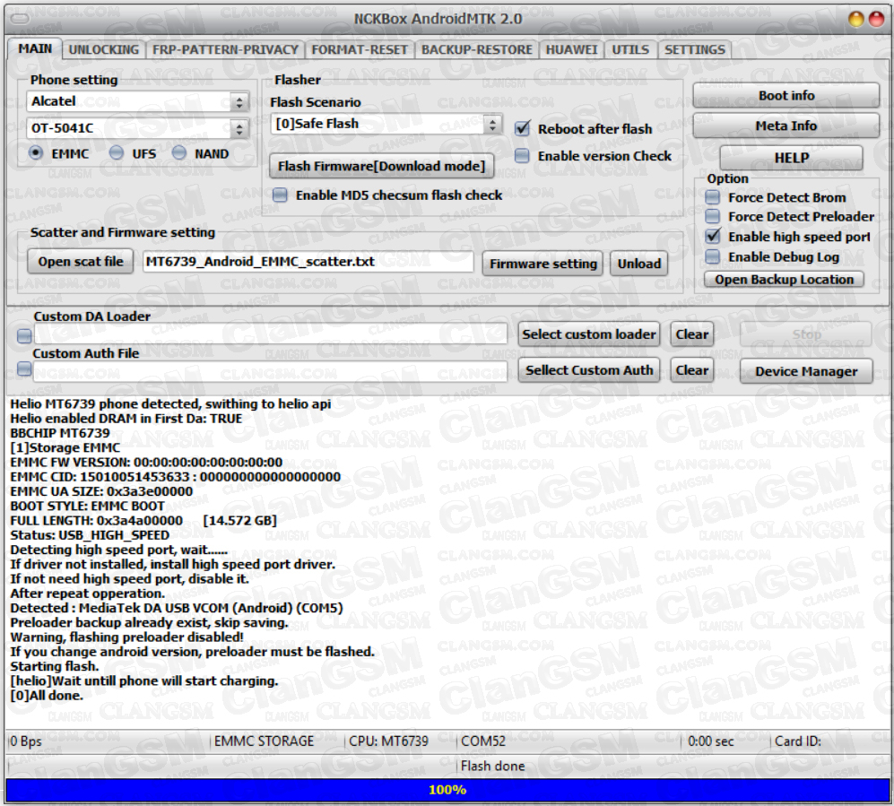Click Open Backup Location
This screenshot has height=806, width=894.
(784, 280)
